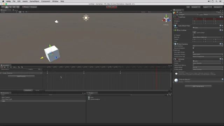This screenshot has width=224, height=126.
Task: Select the Hand tool in toolbar
Action: click(3, 7)
